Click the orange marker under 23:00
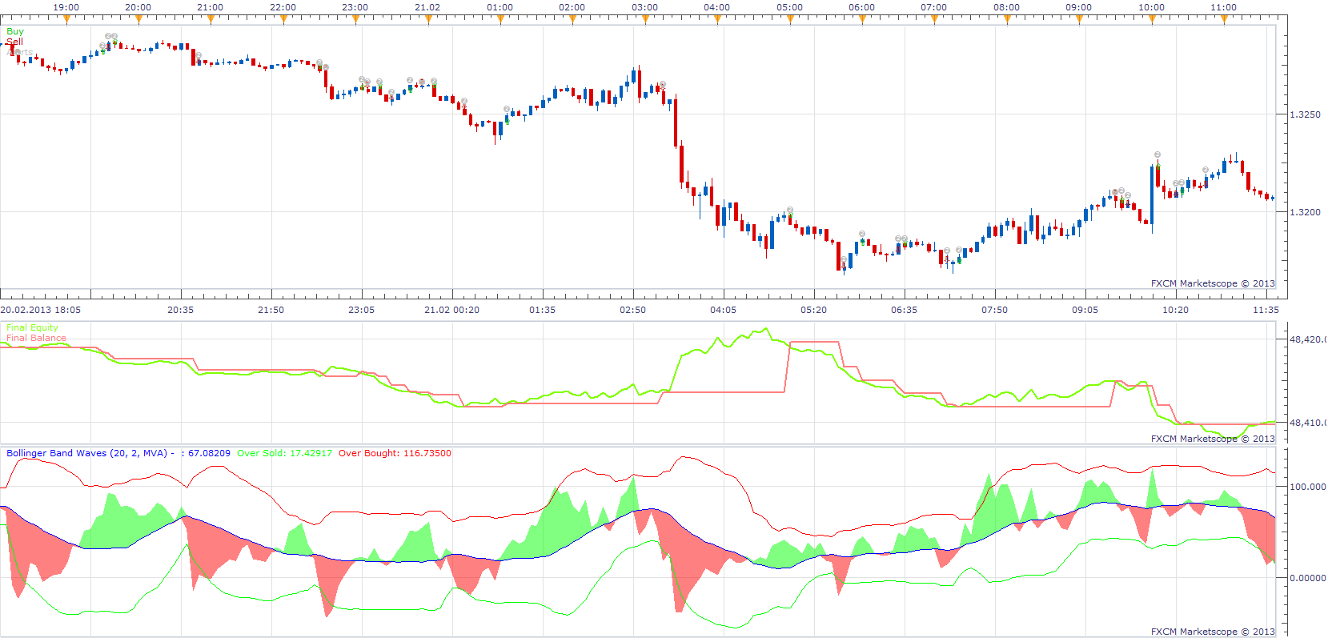Image resolution: width=1328 pixels, height=638 pixels. [x=355, y=20]
